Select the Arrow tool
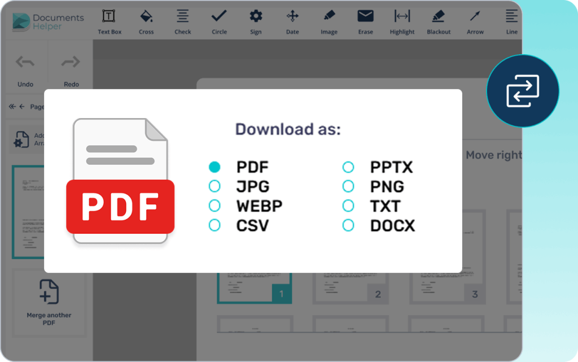 pyautogui.click(x=475, y=21)
